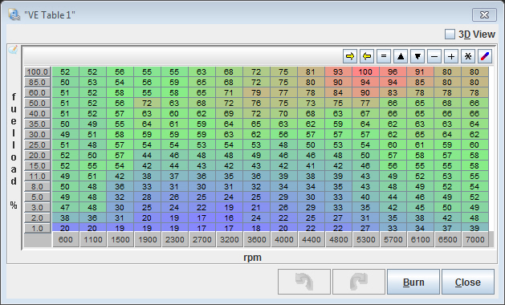Select the 50.0 fuel load row header

pyautogui.click(x=38, y=103)
